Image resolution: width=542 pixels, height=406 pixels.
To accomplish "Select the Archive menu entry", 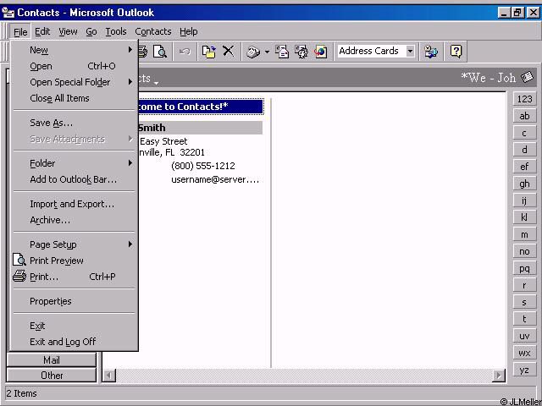I will click(x=74, y=220).
